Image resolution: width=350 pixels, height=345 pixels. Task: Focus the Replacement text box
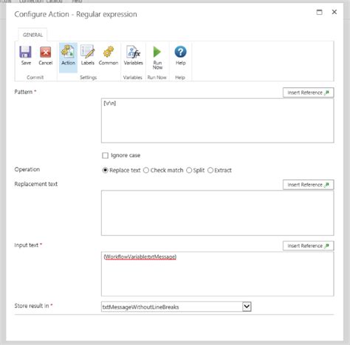click(218, 213)
